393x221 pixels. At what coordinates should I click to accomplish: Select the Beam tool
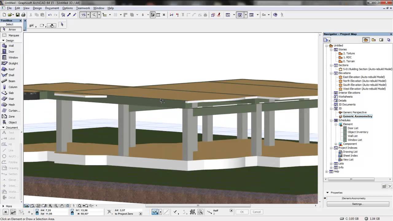tap(11, 81)
